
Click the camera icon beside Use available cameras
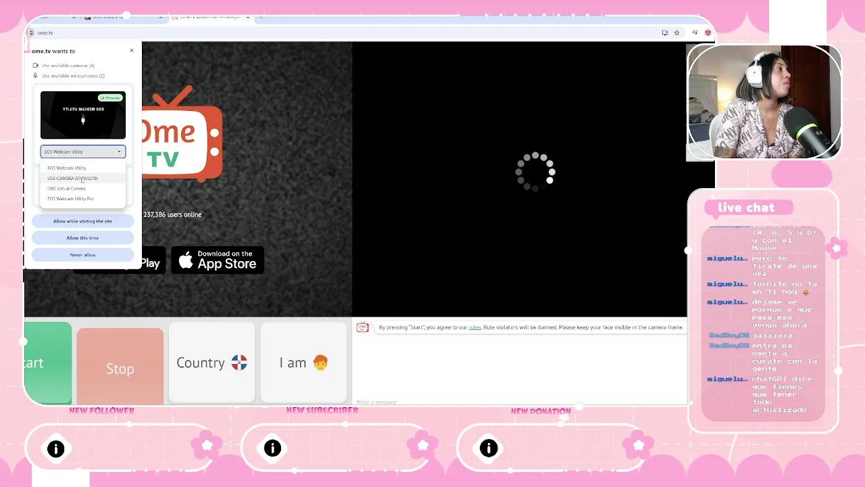tap(36, 66)
